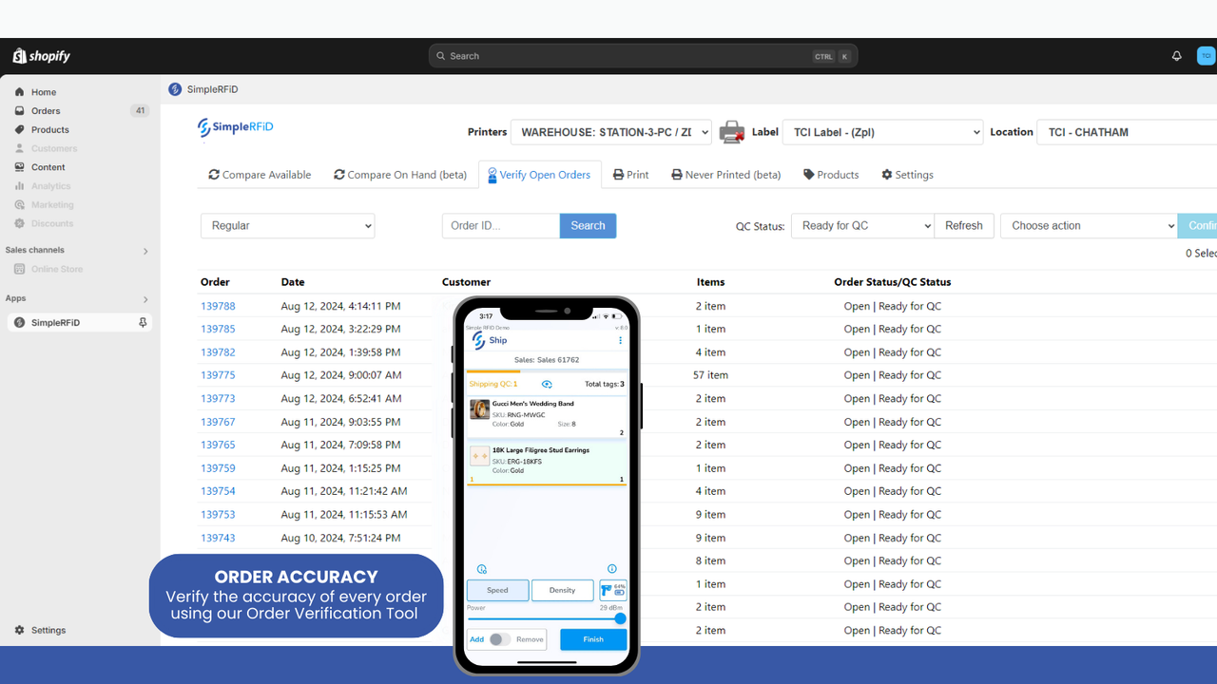Click the Products tag icon in sidebar
The image size is (1217, 684).
coord(19,129)
